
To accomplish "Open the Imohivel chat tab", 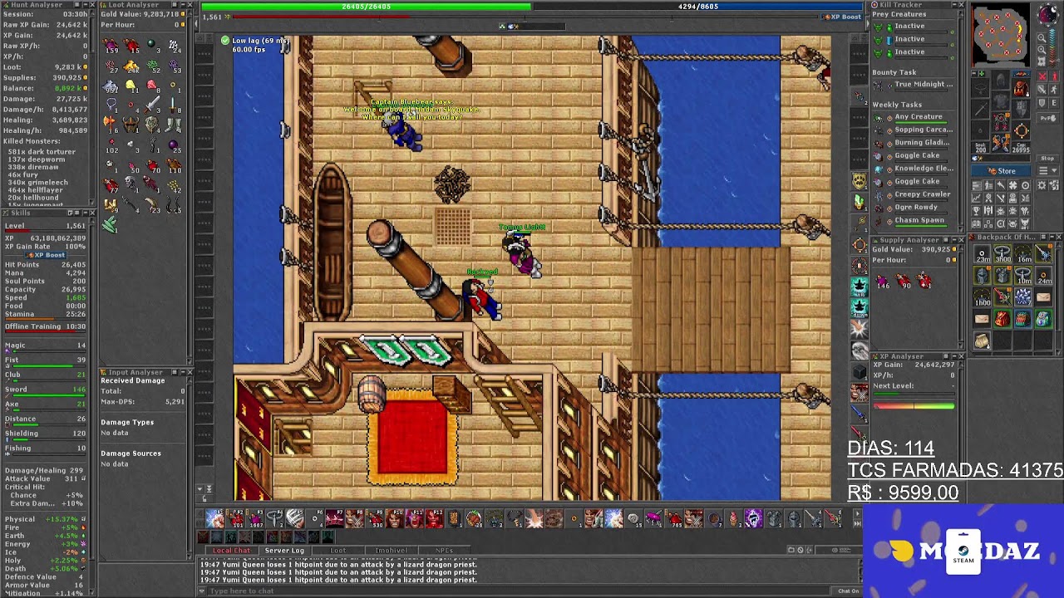I will [391, 550].
